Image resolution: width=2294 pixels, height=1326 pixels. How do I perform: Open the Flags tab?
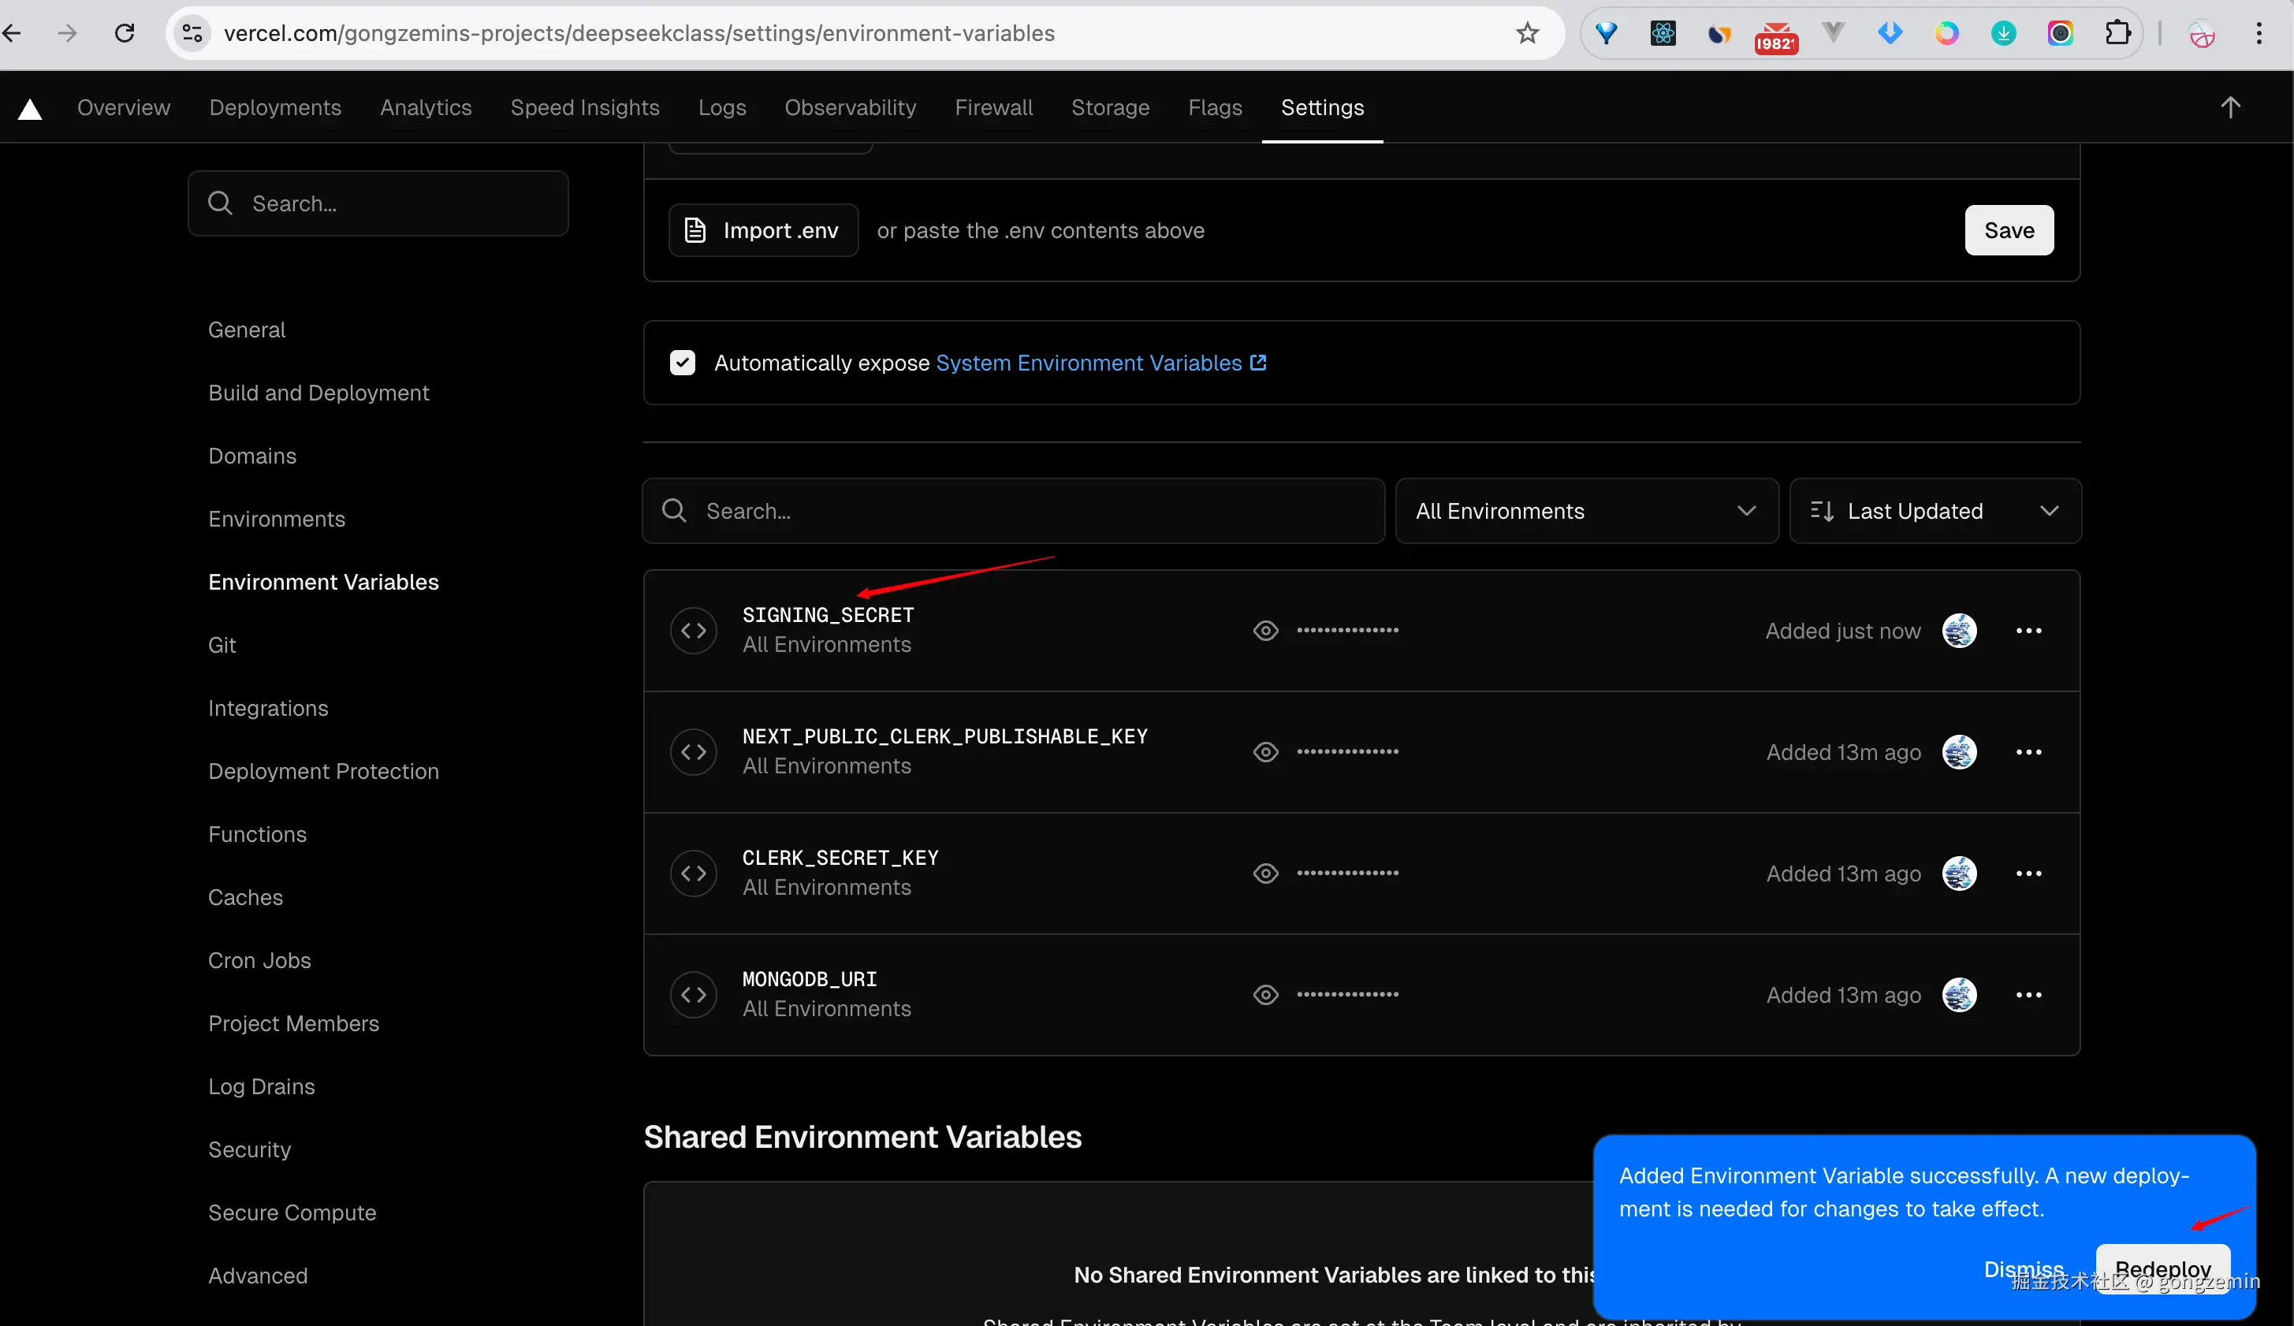1214,107
